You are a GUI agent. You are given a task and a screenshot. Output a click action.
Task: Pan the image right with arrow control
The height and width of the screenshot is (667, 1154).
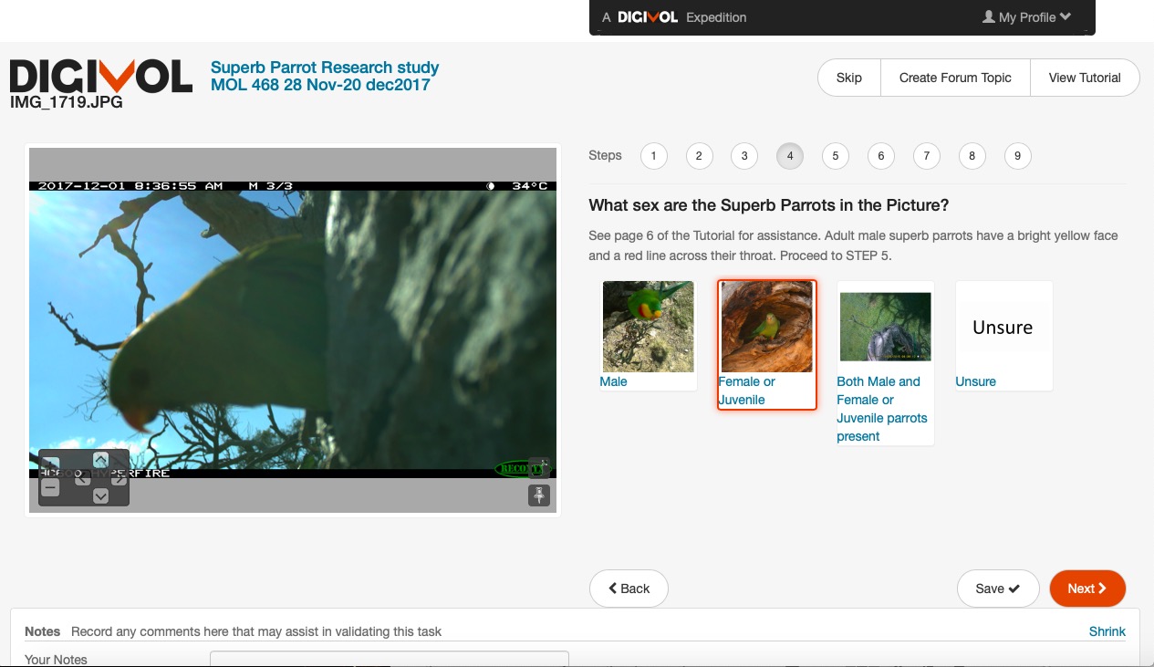pos(119,478)
